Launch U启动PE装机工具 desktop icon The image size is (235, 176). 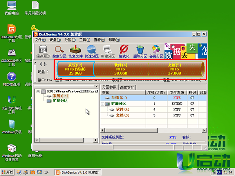pos(11,105)
